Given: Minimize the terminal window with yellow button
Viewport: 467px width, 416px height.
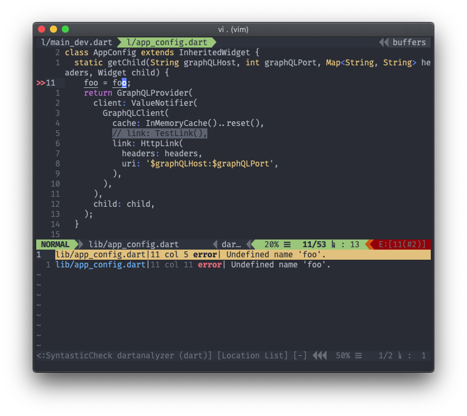Looking at the screenshot, I should point(53,29).
